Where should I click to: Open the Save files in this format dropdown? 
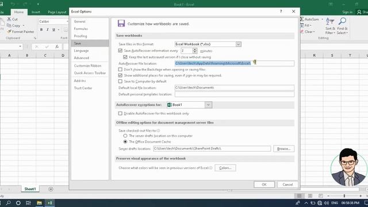tap(238, 44)
